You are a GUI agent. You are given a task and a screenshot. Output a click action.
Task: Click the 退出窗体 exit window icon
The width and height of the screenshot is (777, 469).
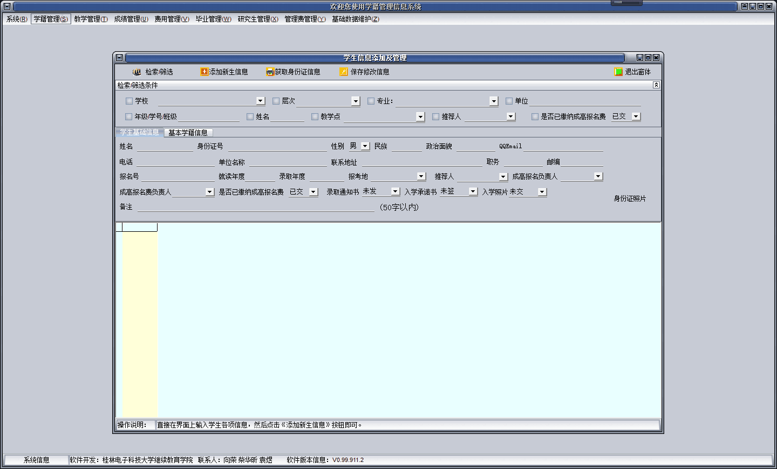coord(618,72)
